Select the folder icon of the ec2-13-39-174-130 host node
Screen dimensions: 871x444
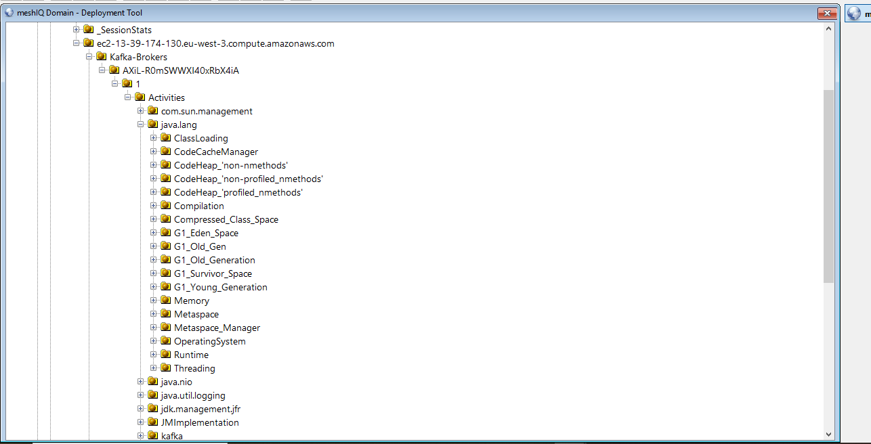(x=89, y=43)
